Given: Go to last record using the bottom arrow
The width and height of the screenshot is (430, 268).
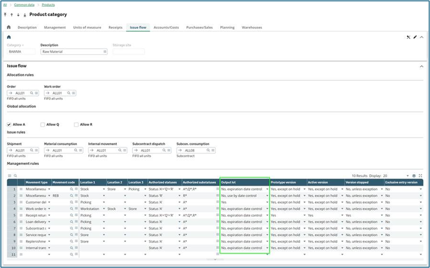Looking at the screenshot, I should click(24, 15).
